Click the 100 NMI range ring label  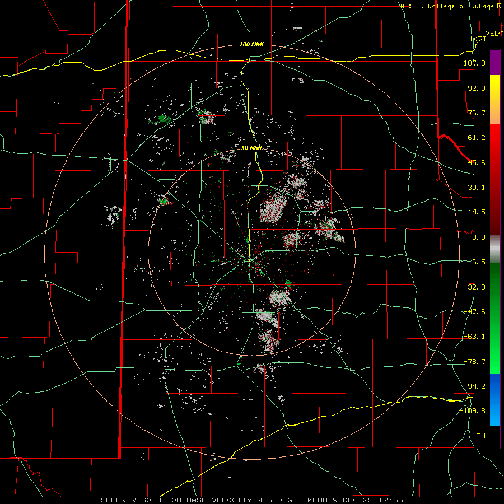click(251, 44)
